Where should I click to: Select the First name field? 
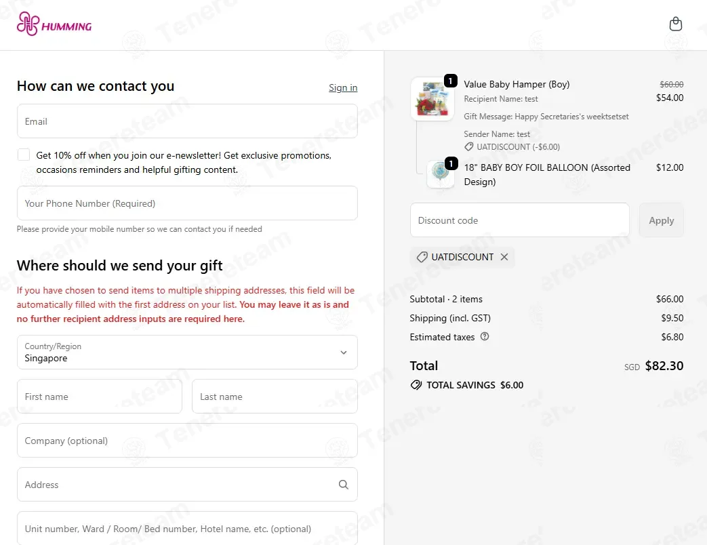(100, 397)
